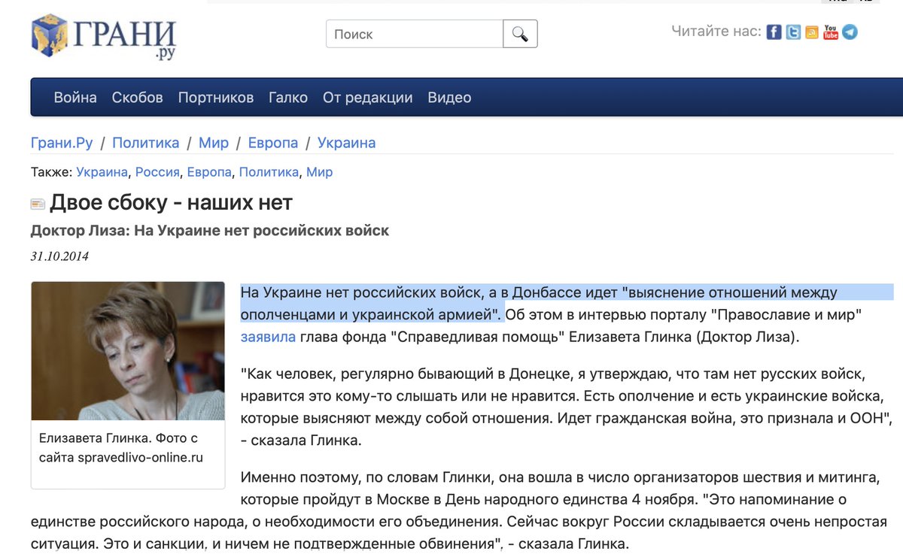Click the magnifier search button
The image size is (903, 557).
pyautogui.click(x=520, y=34)
